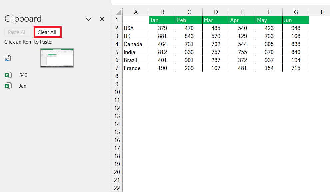Select row 22 header

click(117, 188)
